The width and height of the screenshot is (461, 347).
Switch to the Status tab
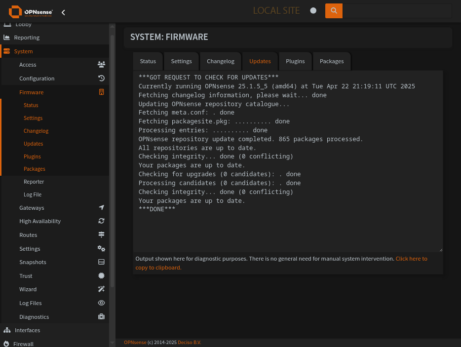tap(148, 61)
